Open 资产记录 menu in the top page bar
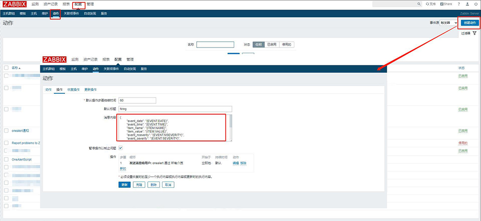The width and height of the screenshot is (481, 221). pos(51,4)
